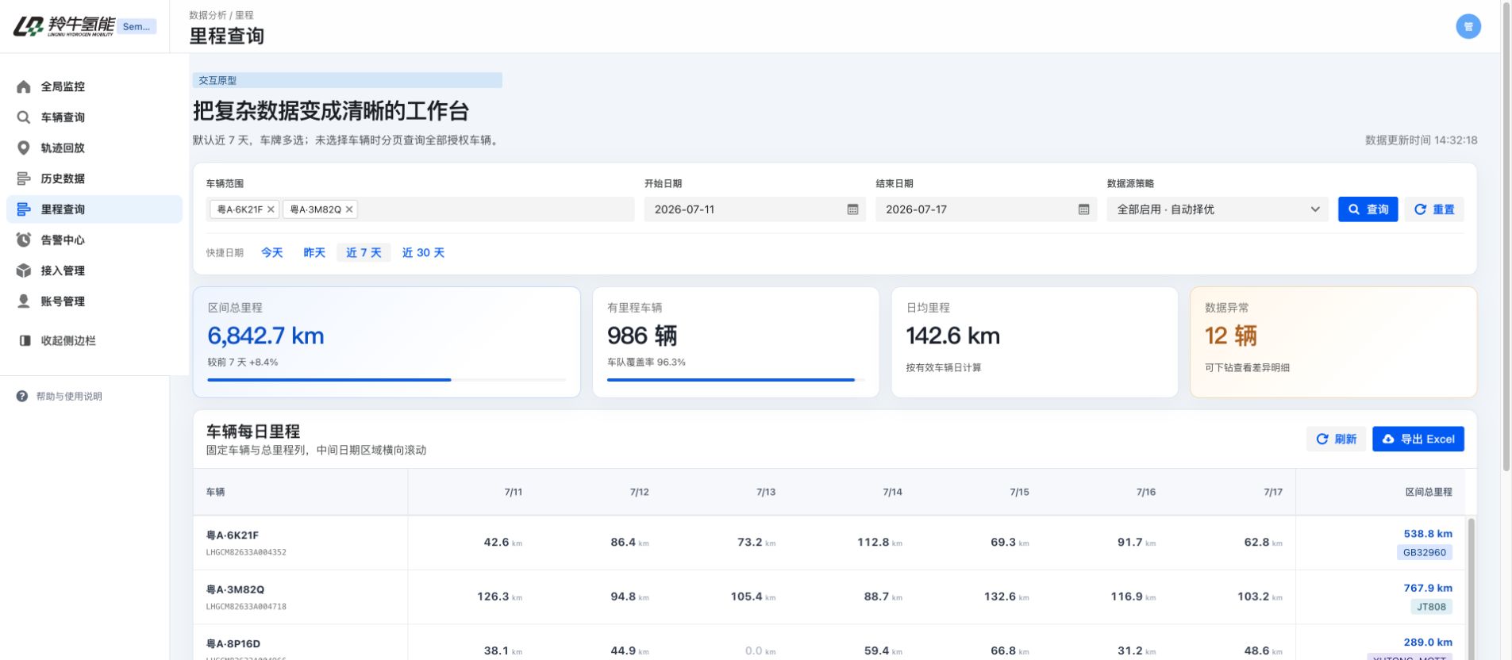Click the 查询 search button

point(1368,209)
